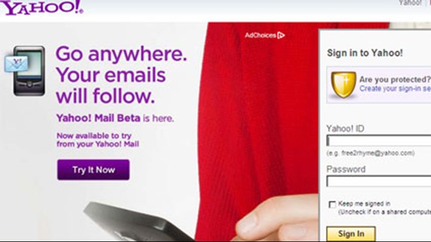Click the Now available to try message

tap(98, 140)
